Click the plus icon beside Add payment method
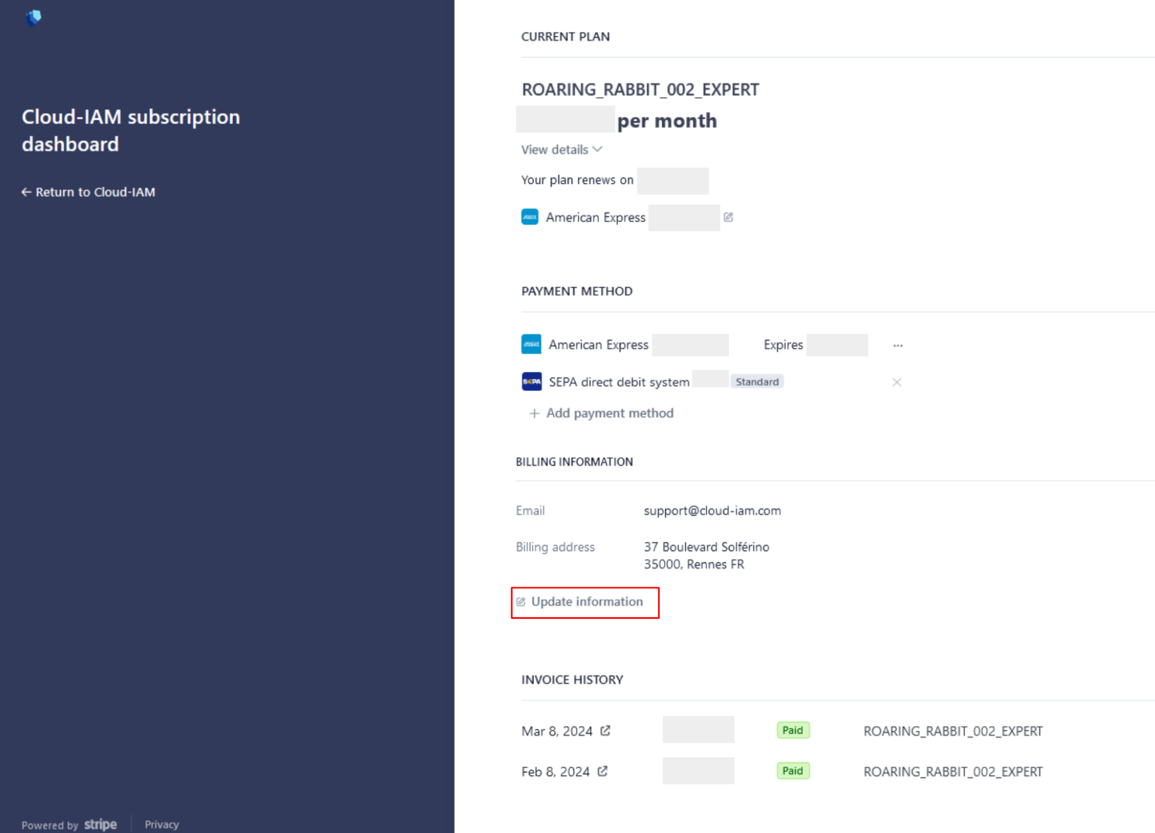The image size is (1155, 833). pyautogui.click(x=534, y=414)
